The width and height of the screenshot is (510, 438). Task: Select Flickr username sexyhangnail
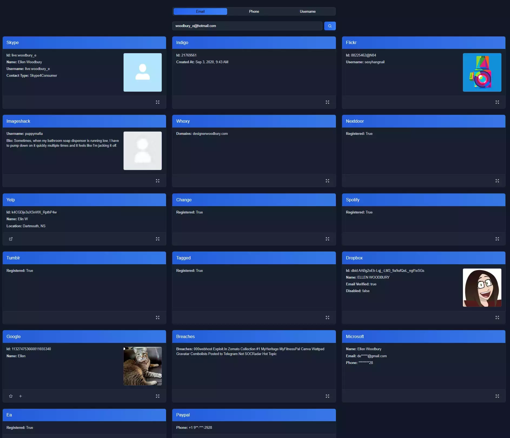click(374, 62)
